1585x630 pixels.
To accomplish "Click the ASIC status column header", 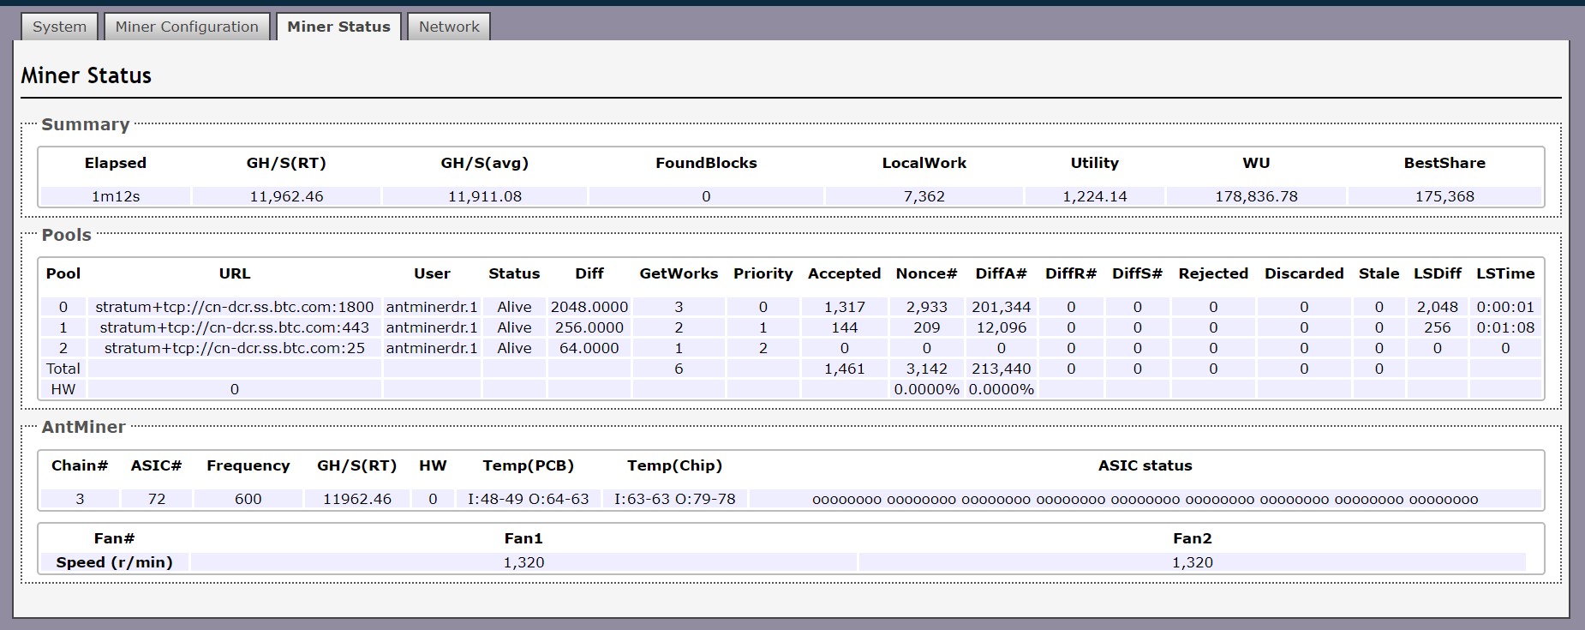I will click(x=1145, y=465).
